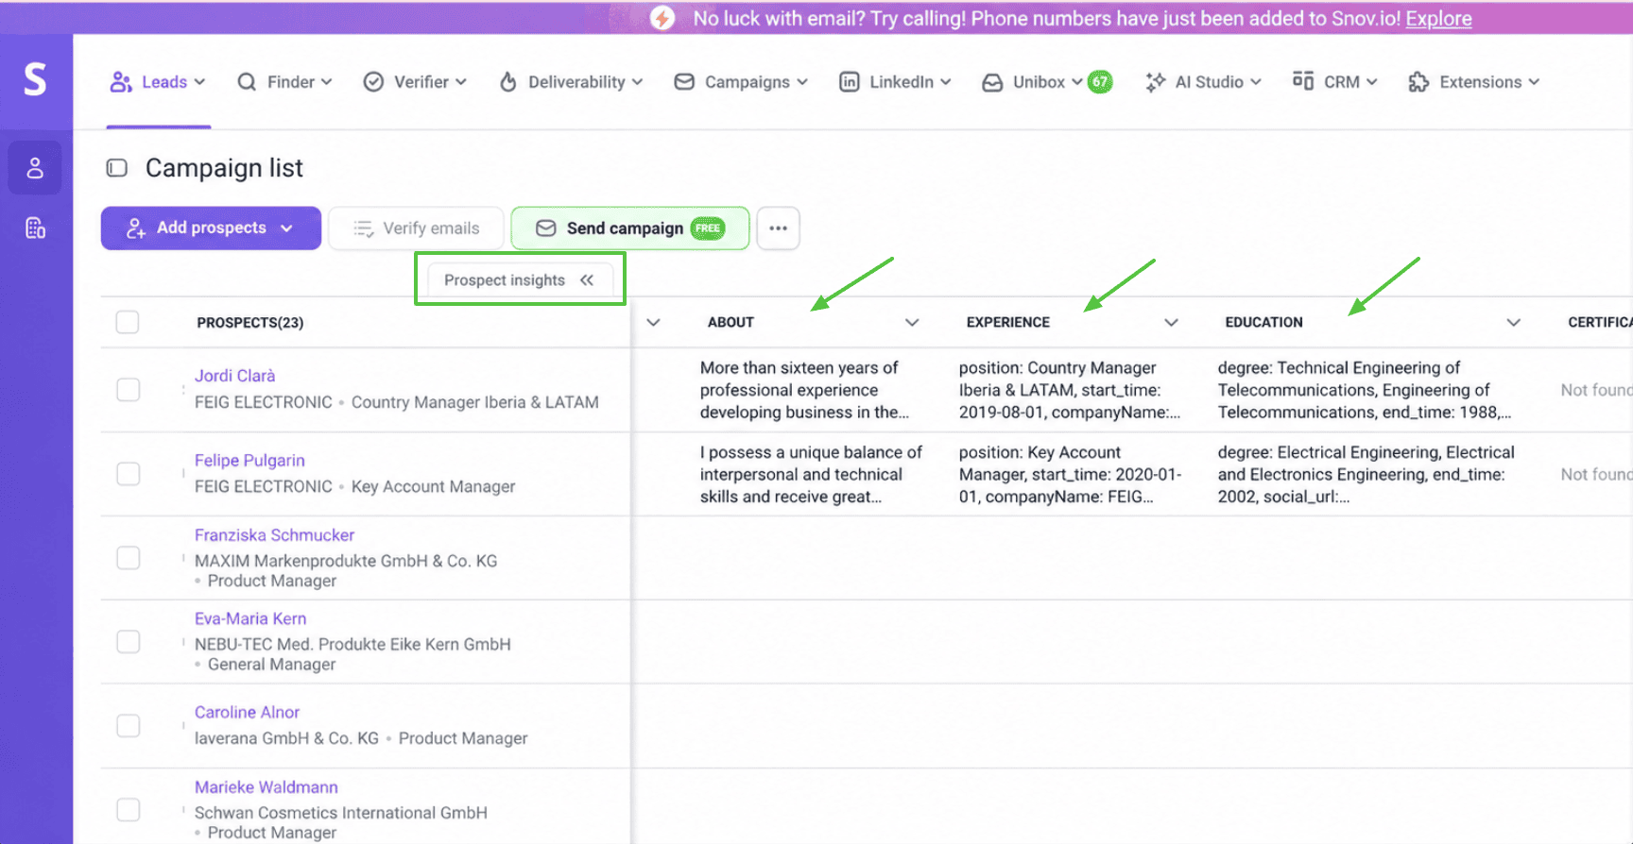Follow the Explore link in banner

pyautogui.click(x=1438, y=18)
